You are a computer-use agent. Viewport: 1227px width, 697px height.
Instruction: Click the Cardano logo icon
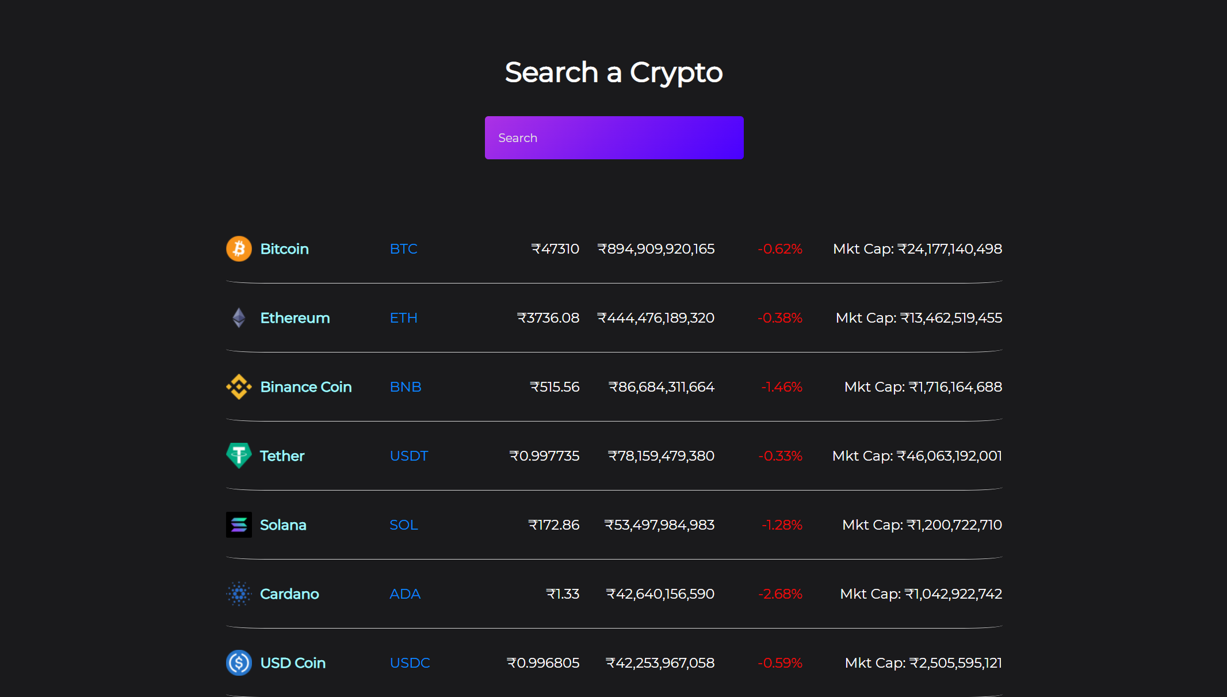[239, 594]
